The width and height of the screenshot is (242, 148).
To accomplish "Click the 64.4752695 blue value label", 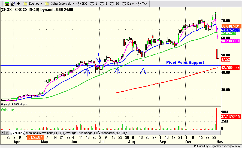I will [230, 30].
